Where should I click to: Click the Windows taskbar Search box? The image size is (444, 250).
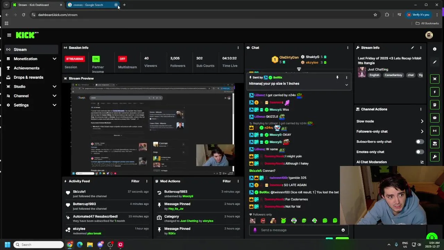click(39, 244)
